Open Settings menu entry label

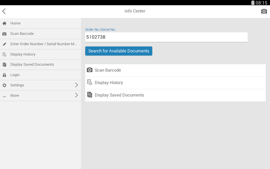[x=17, y=85]
